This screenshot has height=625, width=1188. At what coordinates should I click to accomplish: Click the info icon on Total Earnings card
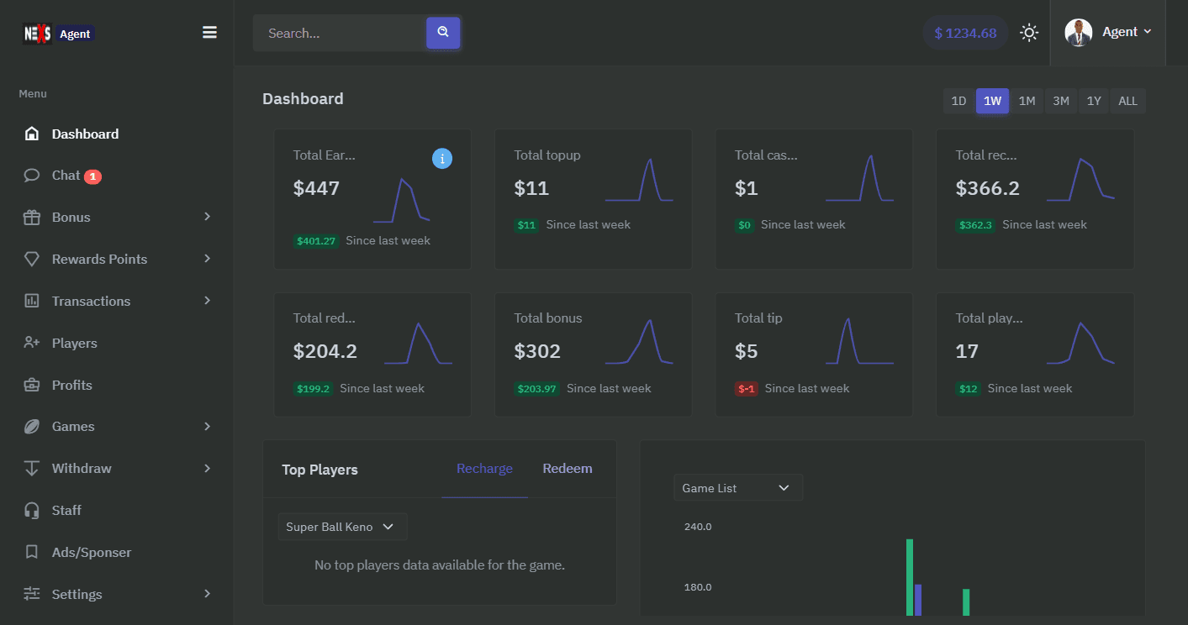pos(442,158)
